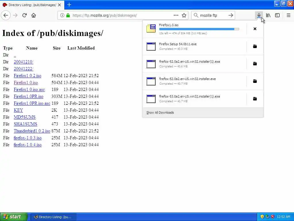The height and width of the screenshot is (221, 294).
Task: Open parent directory link
Action: click(15, 55)
